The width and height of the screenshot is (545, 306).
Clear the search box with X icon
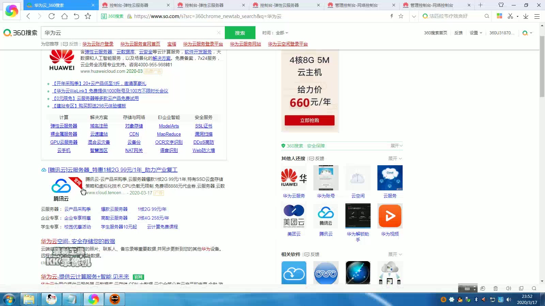(x=219, y=33)
